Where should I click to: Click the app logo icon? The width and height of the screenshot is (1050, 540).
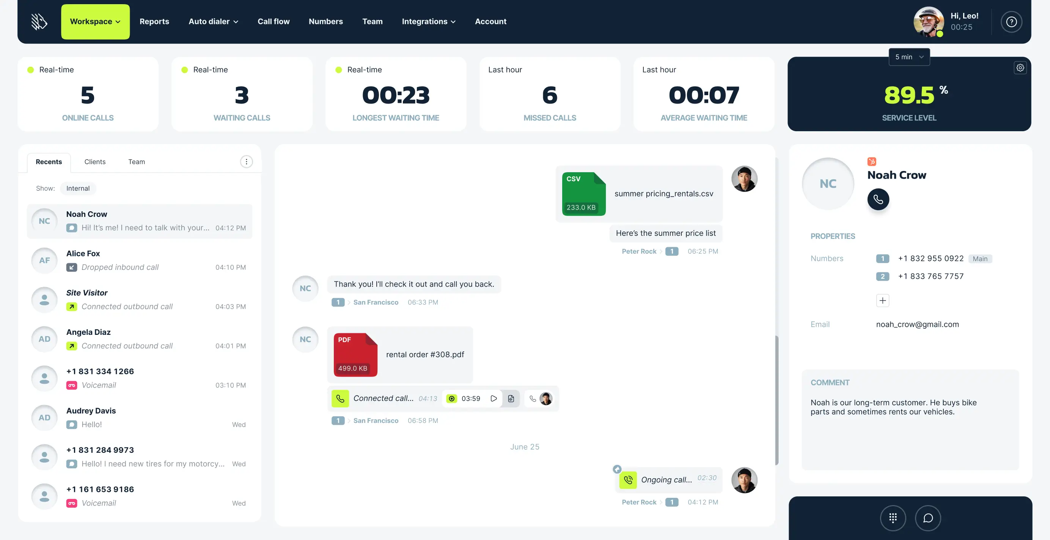click(x=39, y=22)
